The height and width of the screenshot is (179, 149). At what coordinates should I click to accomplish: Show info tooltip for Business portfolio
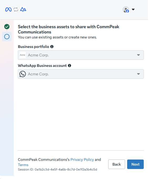tap(52, 47)
